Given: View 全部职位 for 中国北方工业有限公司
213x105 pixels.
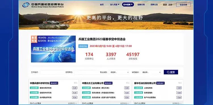Looking at the screenshot, I should point(125,103).
